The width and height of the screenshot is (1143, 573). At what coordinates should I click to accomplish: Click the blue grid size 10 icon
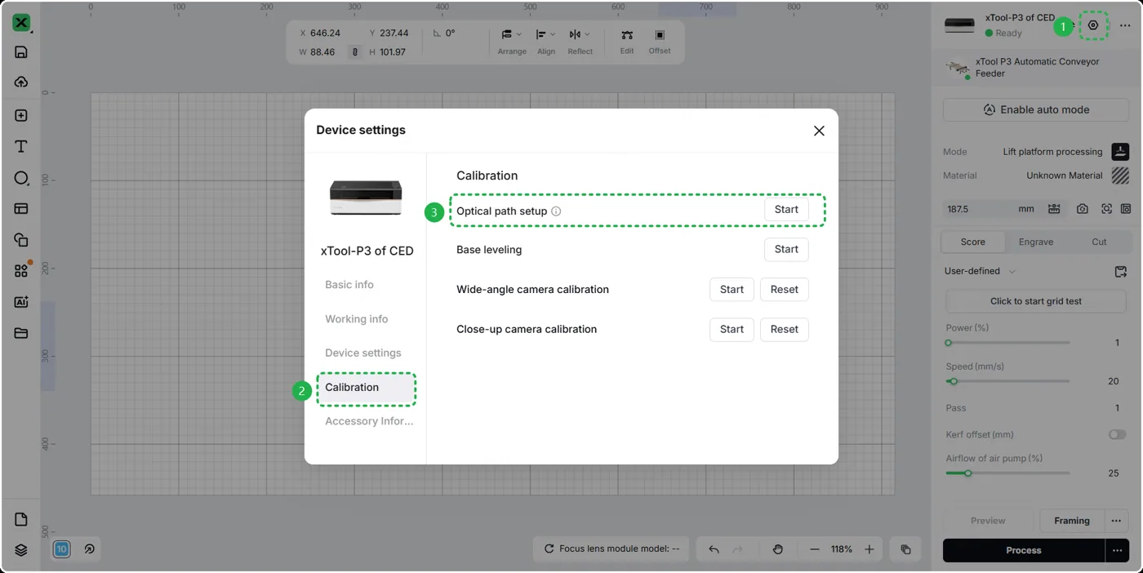(61, 549)
